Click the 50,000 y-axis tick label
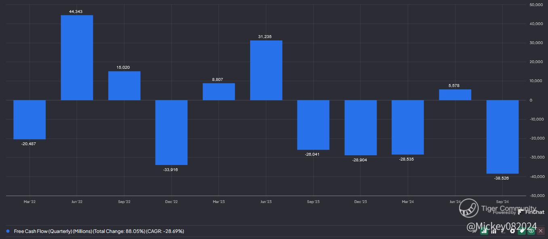Screen dimensions: 548x239 click(535, 5)
